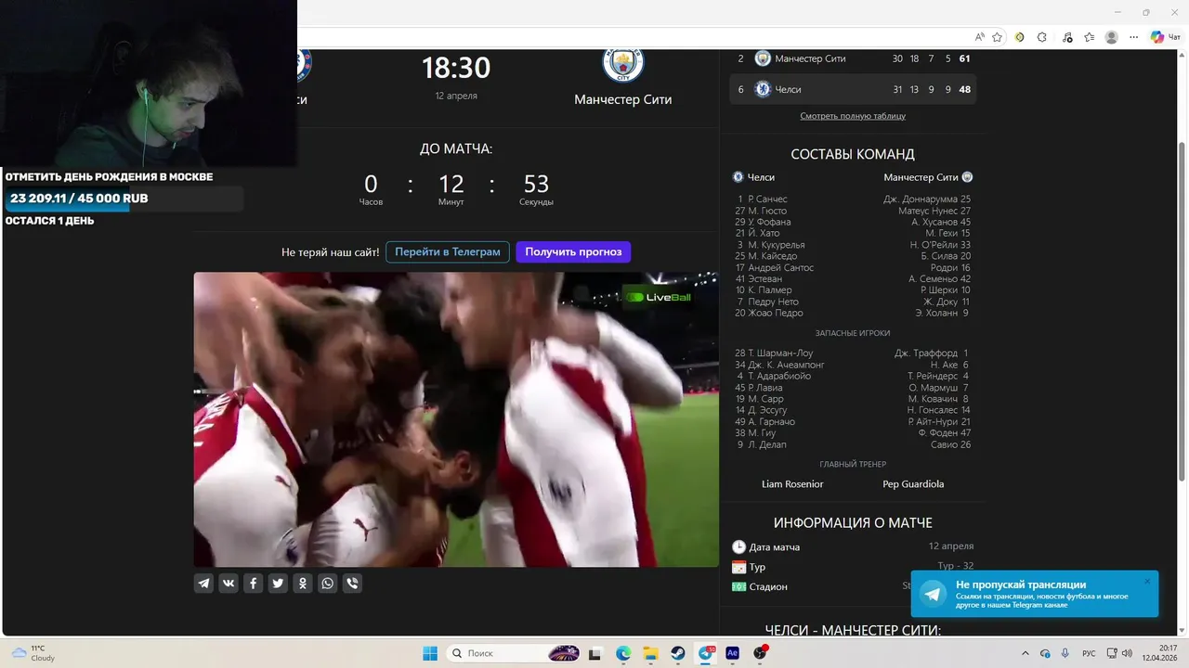This screenshot has width=1189, height=668.
Task: Open OBS Studio from the taskbar
Action: (x=760, y=653)
